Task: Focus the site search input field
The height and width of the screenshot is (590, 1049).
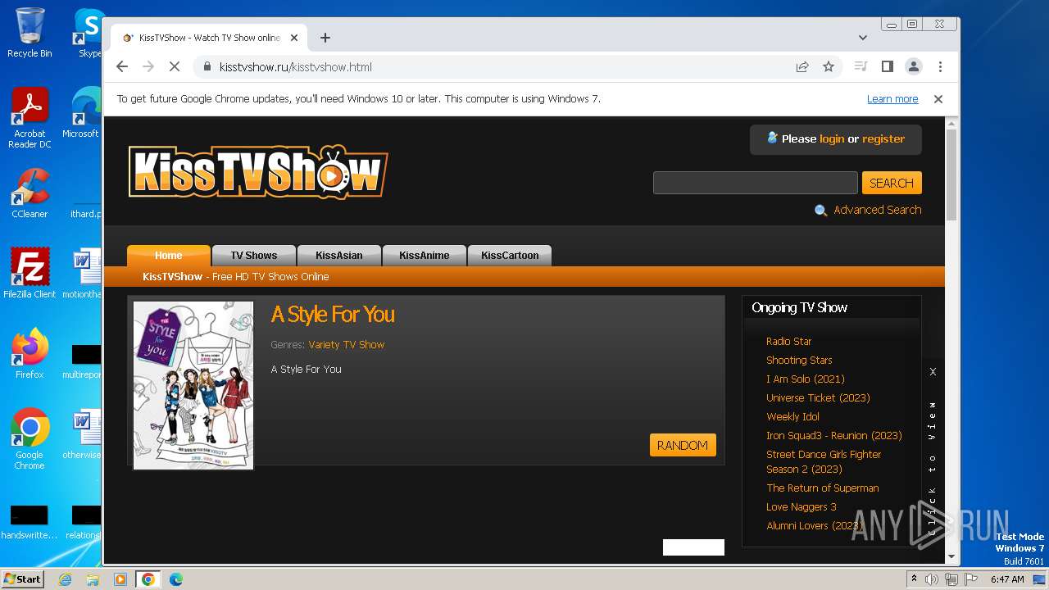Action: 755,183
